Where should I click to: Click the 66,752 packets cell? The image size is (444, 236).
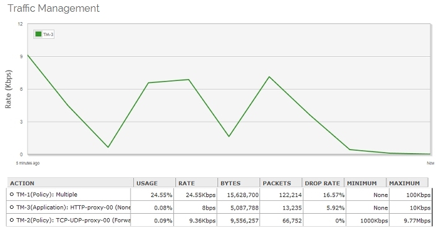[281, 221]
